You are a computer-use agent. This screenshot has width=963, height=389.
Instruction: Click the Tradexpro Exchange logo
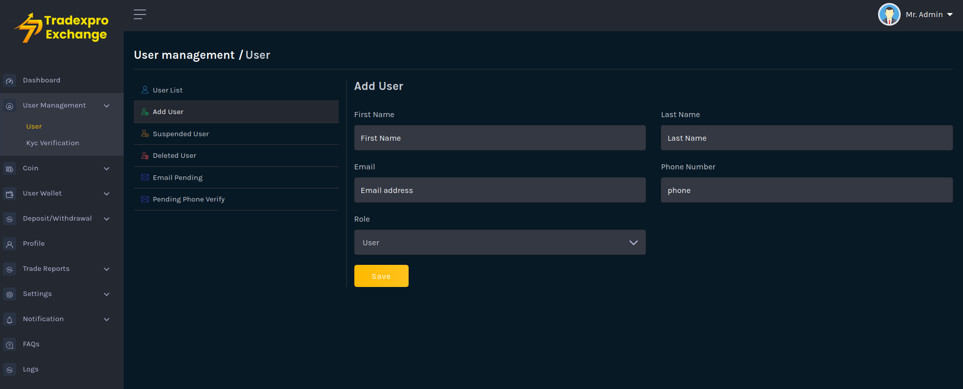tap(61, 28)
